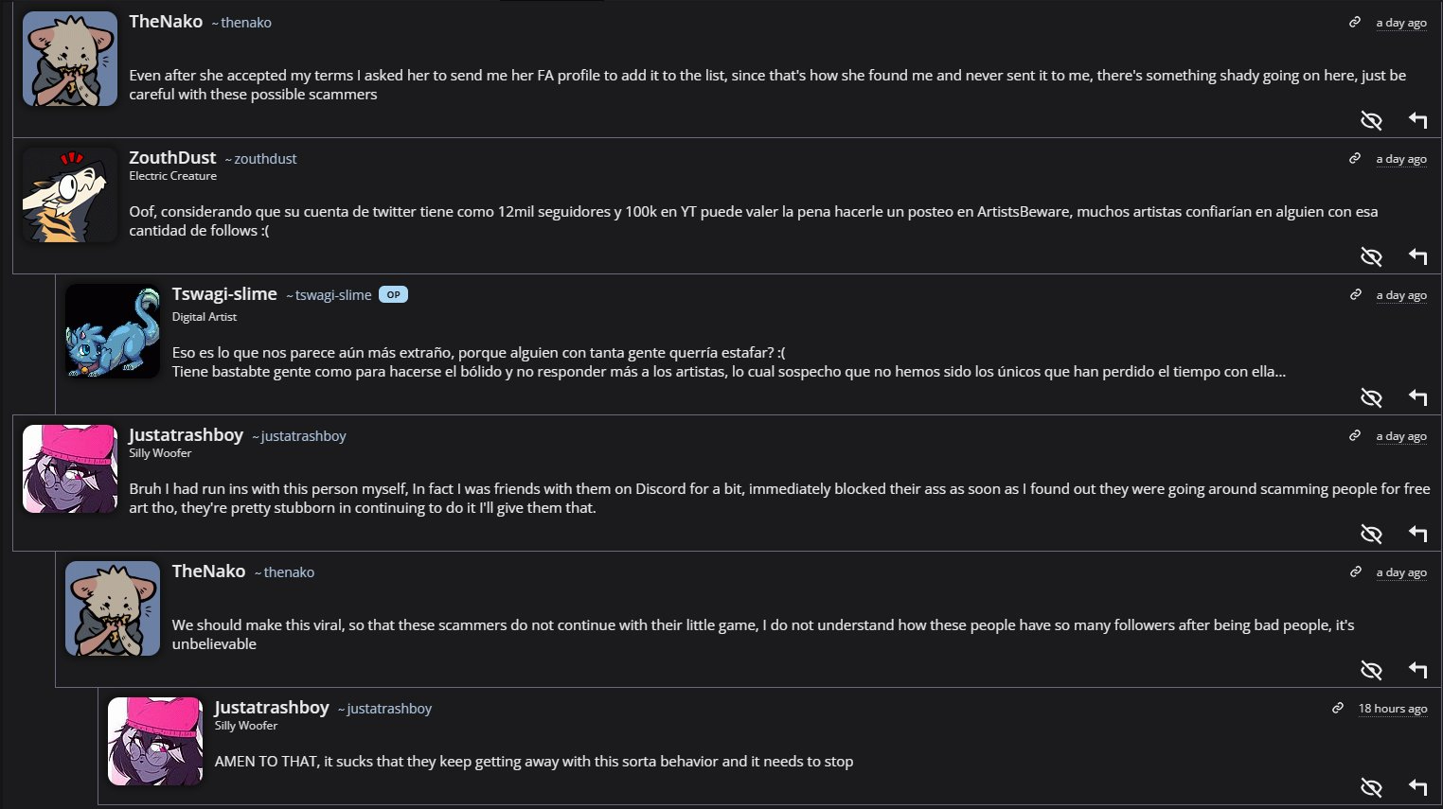
Task: Copy permalink icon of Tswagi-slime's comment
Action: (1355, 295)
